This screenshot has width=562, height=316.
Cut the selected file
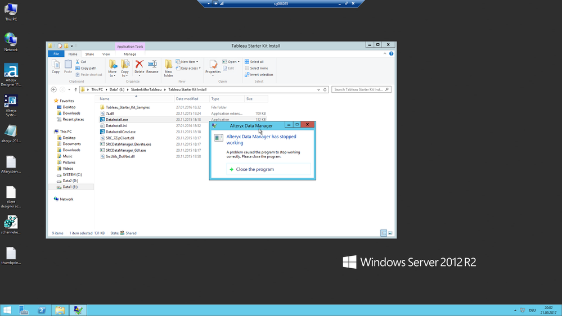click(80, 62)
